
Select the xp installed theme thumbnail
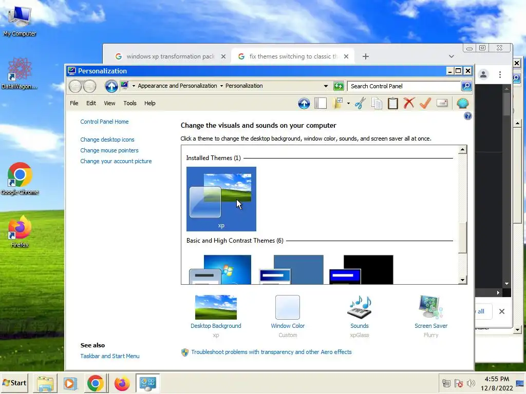tap(221, 199)
